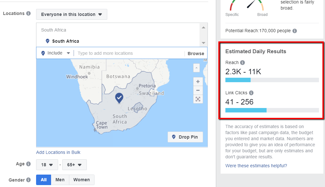Click the Browse locations button
Image resolution: width=325 pixels, height=187 pixels.
pyautogui.click(x=196, y=54)
